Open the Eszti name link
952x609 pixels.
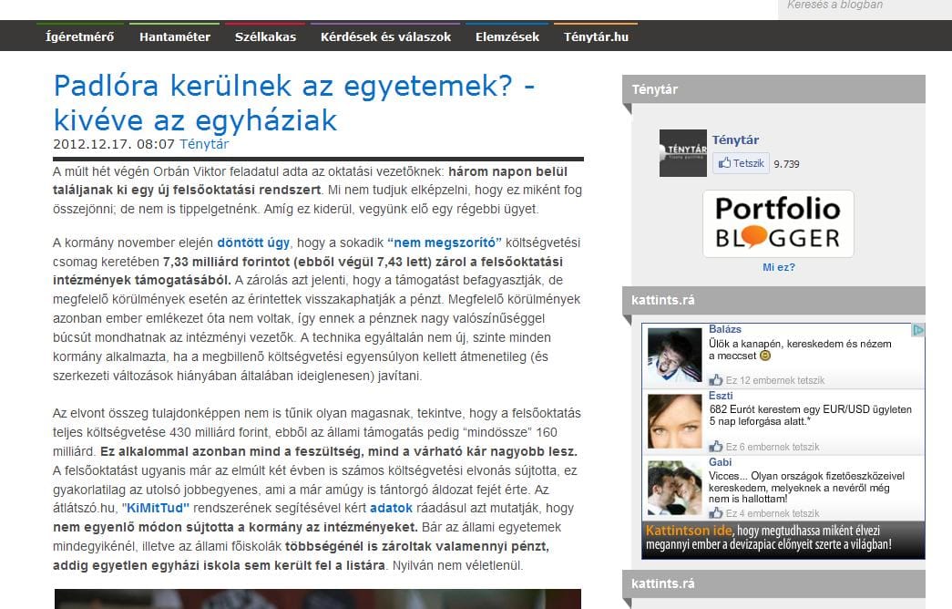click(x=721, y=396)
